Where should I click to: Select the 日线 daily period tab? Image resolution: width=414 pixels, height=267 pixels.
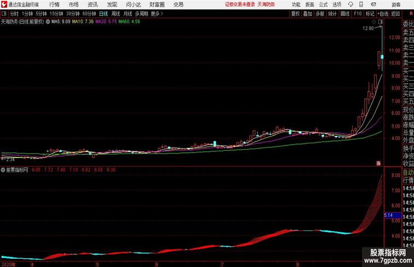pyautogui.click(x=104, y=14)
